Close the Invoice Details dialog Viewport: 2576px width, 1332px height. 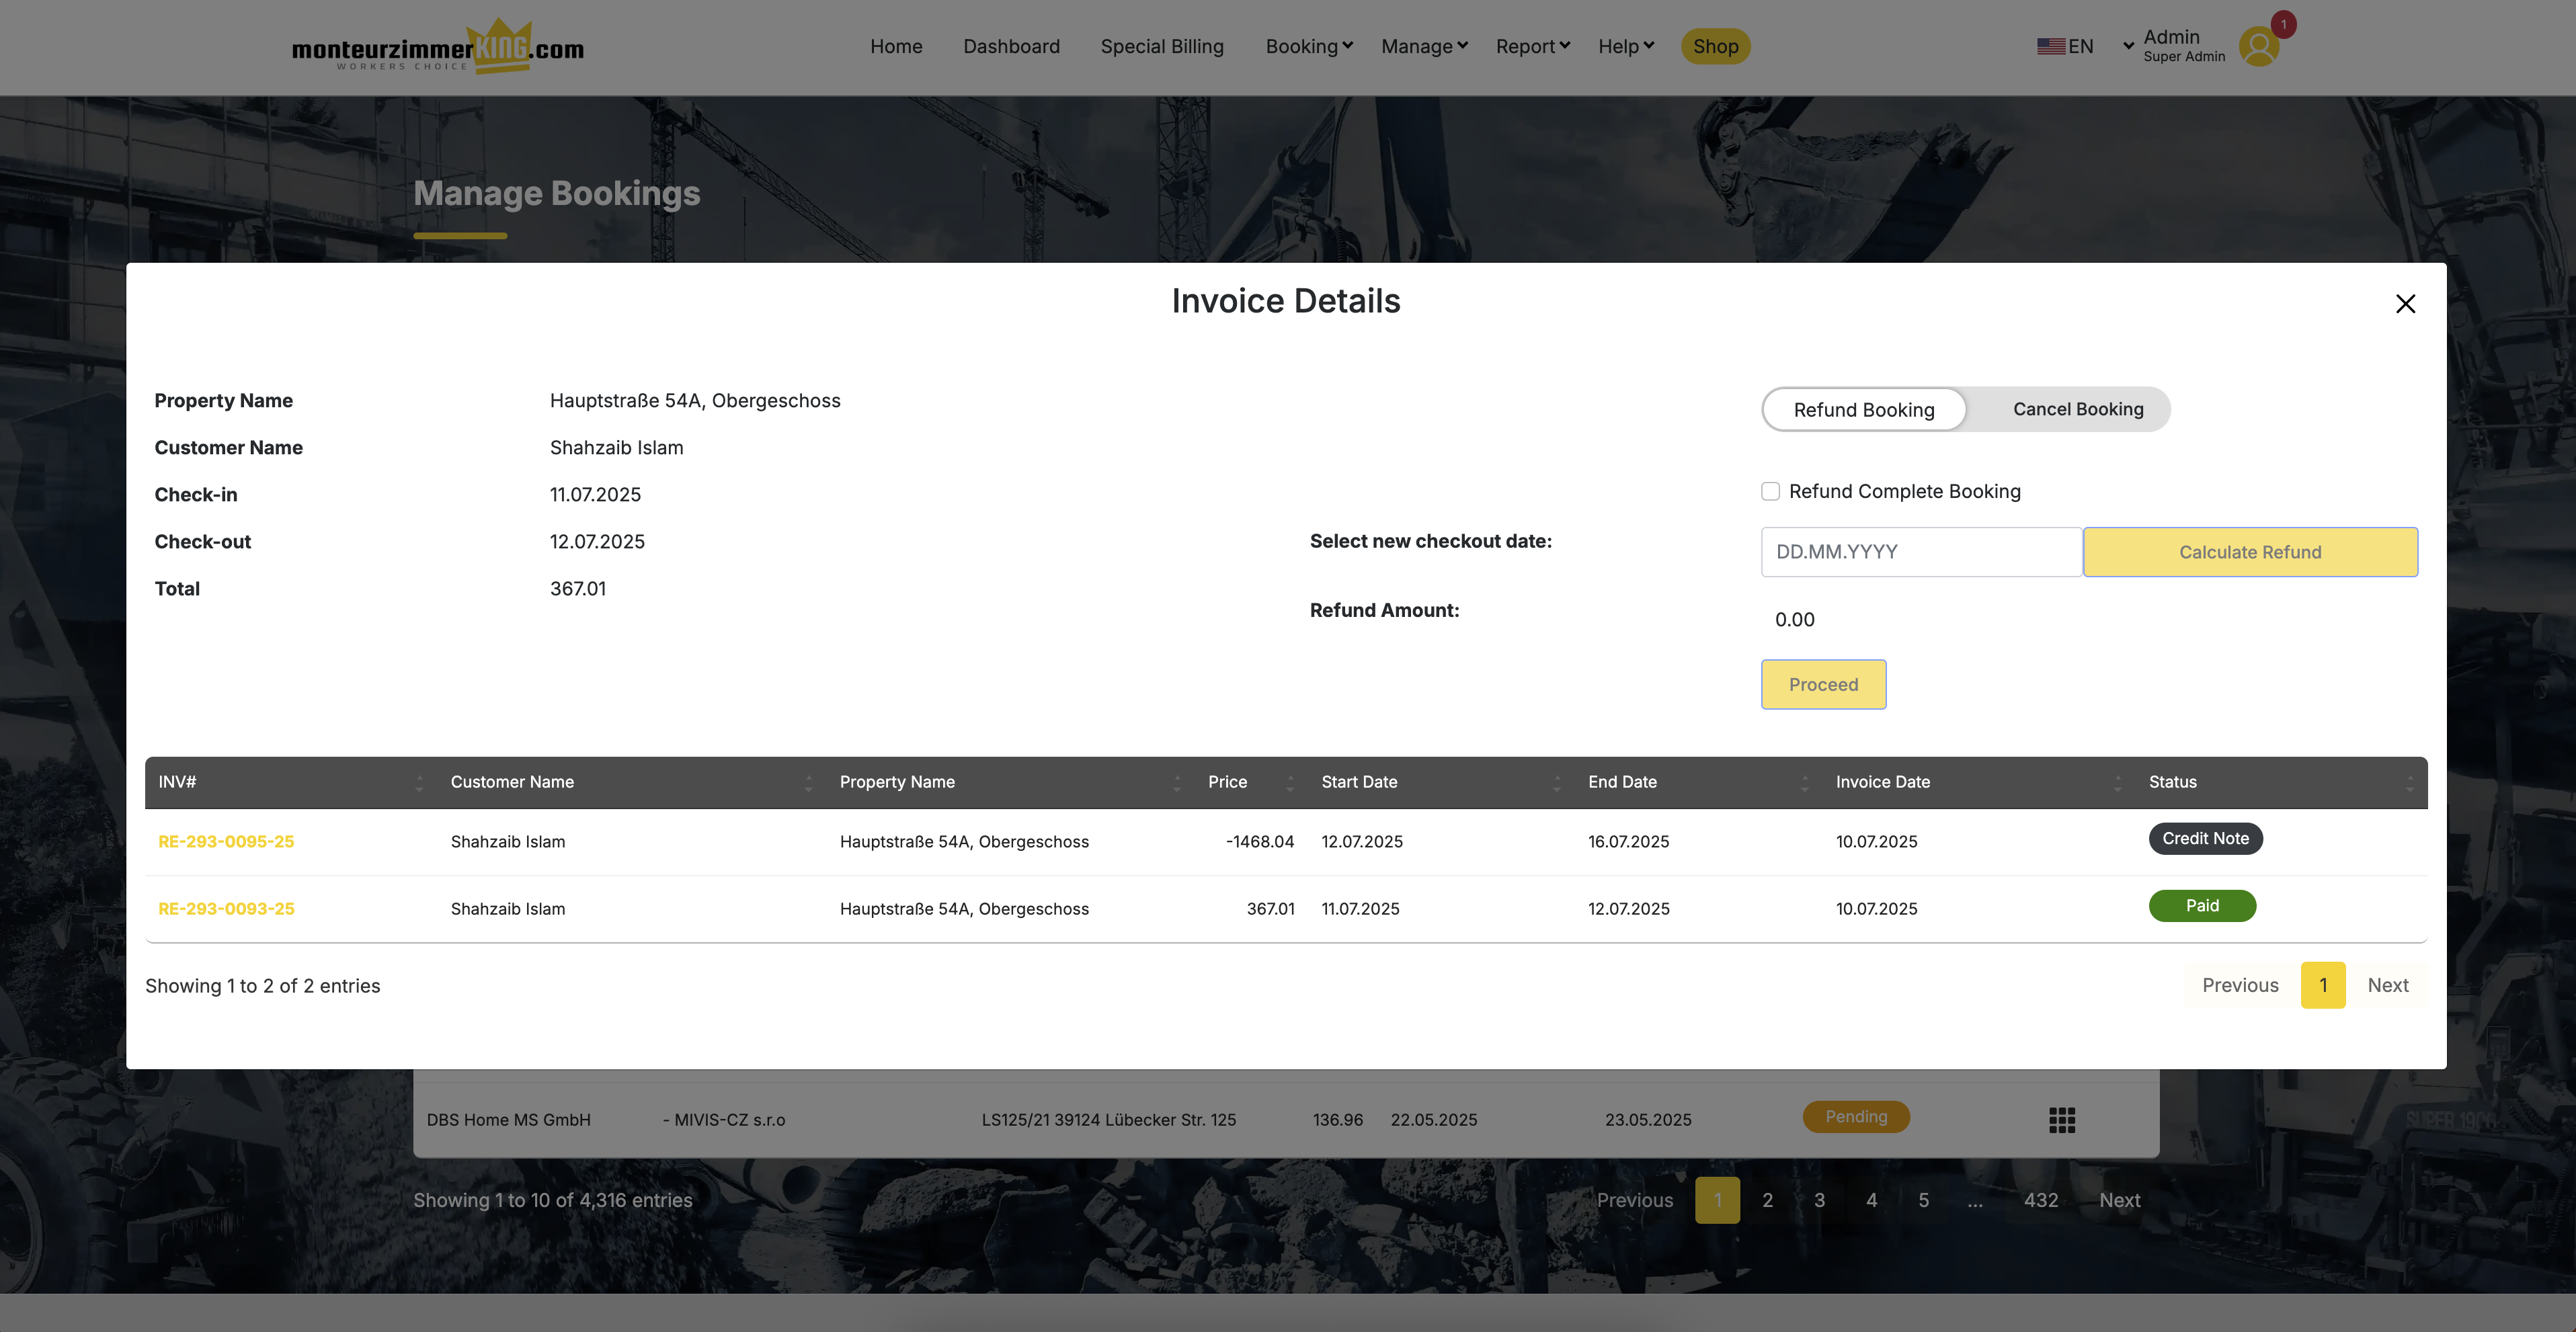pyautogui.click(x=2405, y=304)
